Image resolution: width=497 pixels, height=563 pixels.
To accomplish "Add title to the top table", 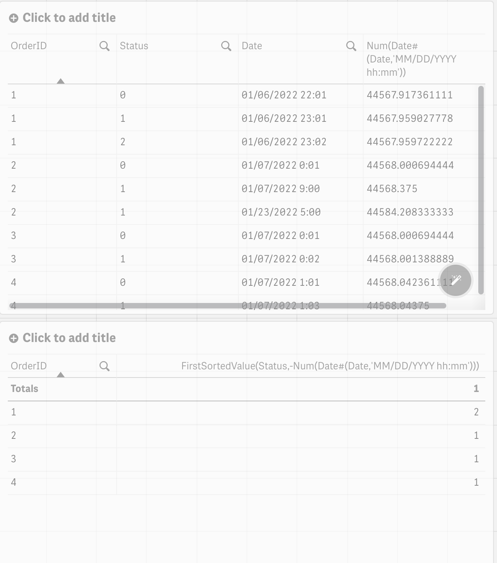I will click(x=69, y=18).
